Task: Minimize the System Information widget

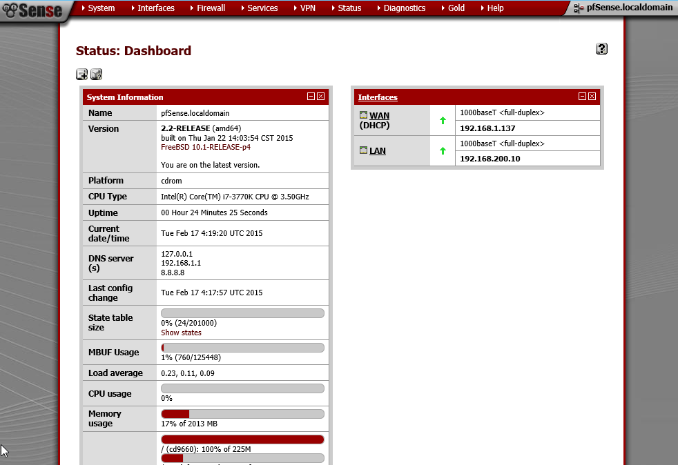Action: tap(311, 97)
